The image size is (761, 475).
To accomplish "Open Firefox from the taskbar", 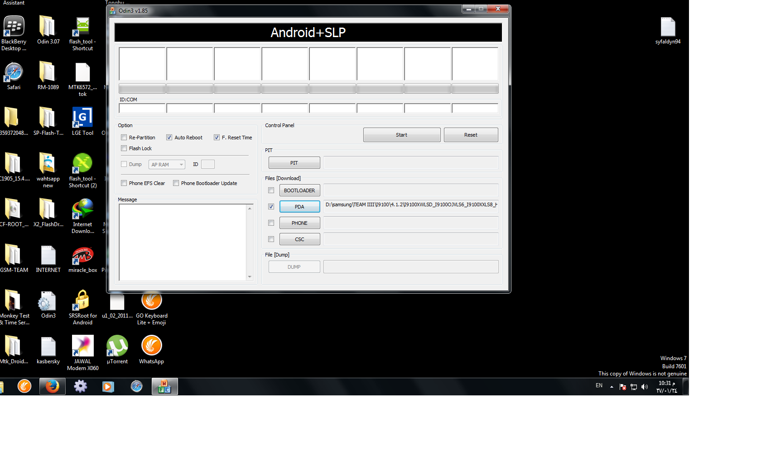I will pyautogui.click(x=52, y=386).
